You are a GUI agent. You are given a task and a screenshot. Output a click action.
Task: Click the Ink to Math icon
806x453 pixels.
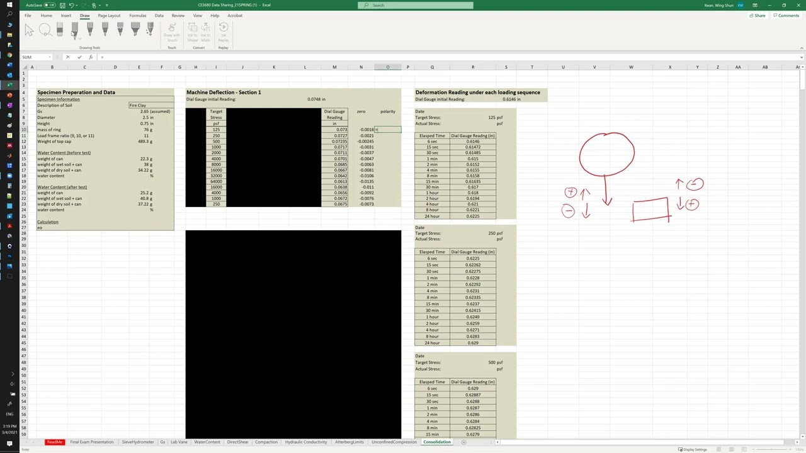point(205,33)
